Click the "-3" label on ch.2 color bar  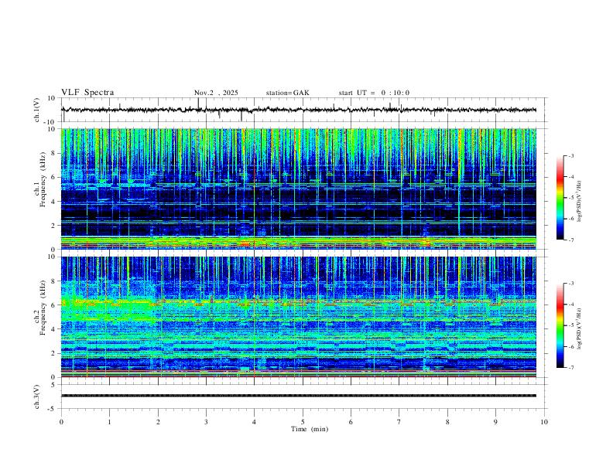point(571,284)
